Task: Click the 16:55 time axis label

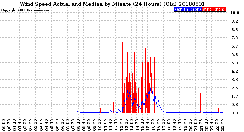Action: tap(158, 125)
